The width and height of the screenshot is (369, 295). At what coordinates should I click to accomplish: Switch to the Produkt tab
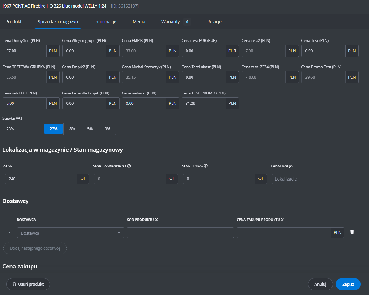tap(13, 22)
